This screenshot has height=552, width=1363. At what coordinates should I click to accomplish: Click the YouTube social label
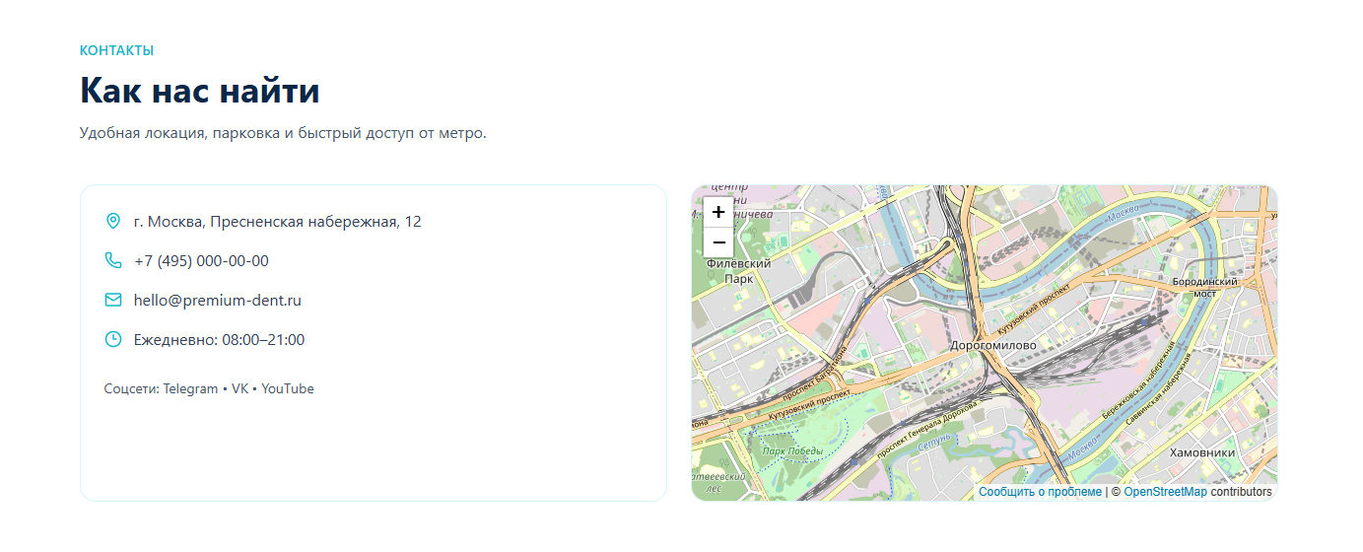tap(288, 388)
